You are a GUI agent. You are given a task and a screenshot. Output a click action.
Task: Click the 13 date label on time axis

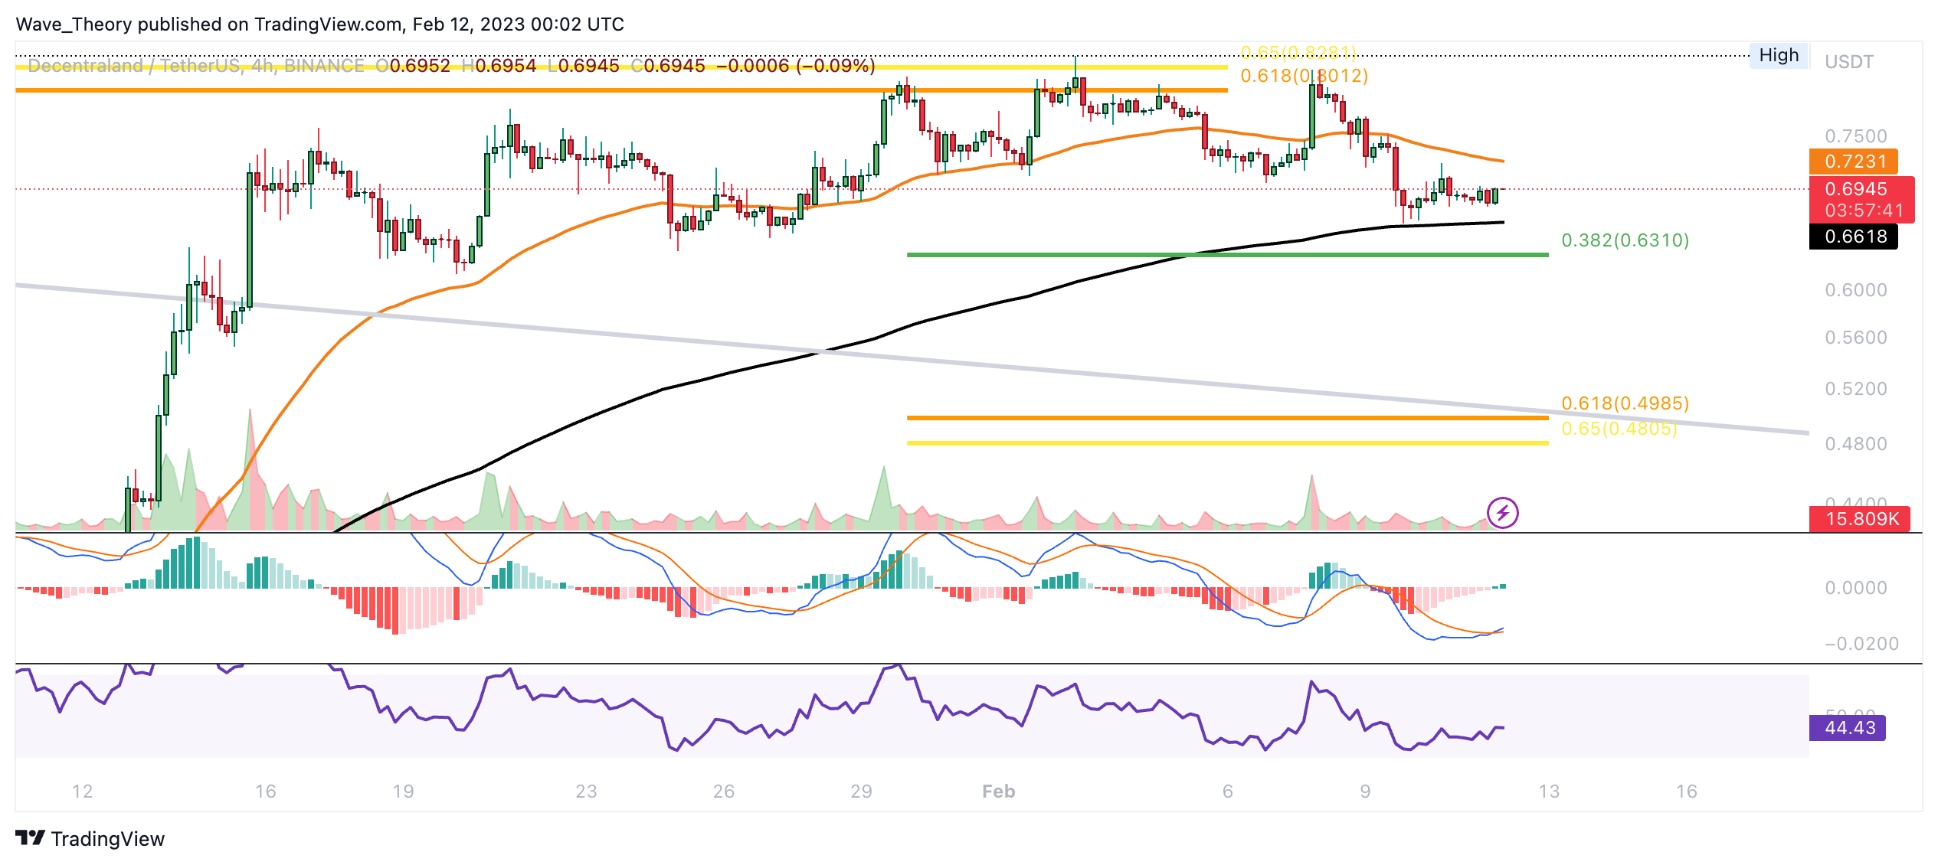(1548, 792)
